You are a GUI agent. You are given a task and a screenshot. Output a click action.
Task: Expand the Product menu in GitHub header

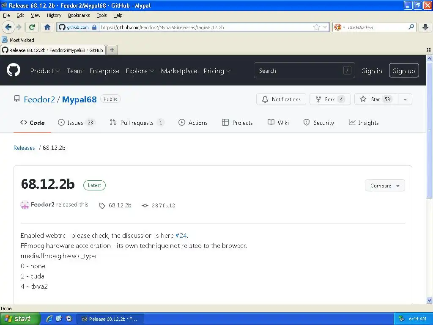(x=45, y=71)
